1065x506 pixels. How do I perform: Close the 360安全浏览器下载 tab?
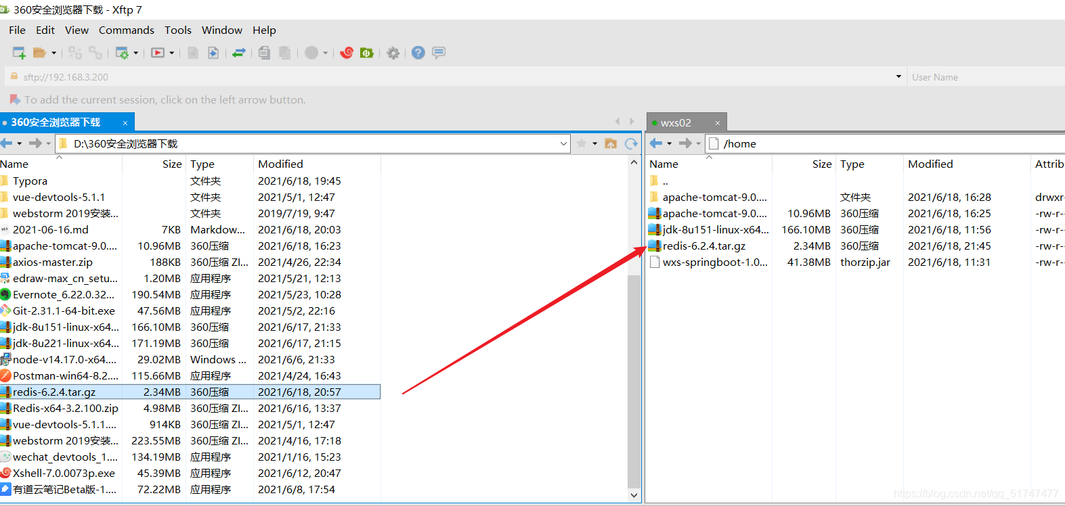(x=125, y=122)
